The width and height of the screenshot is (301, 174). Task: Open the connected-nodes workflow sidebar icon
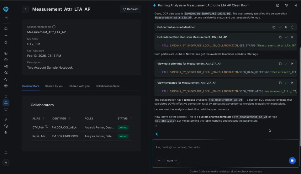[x=6, y=66]
